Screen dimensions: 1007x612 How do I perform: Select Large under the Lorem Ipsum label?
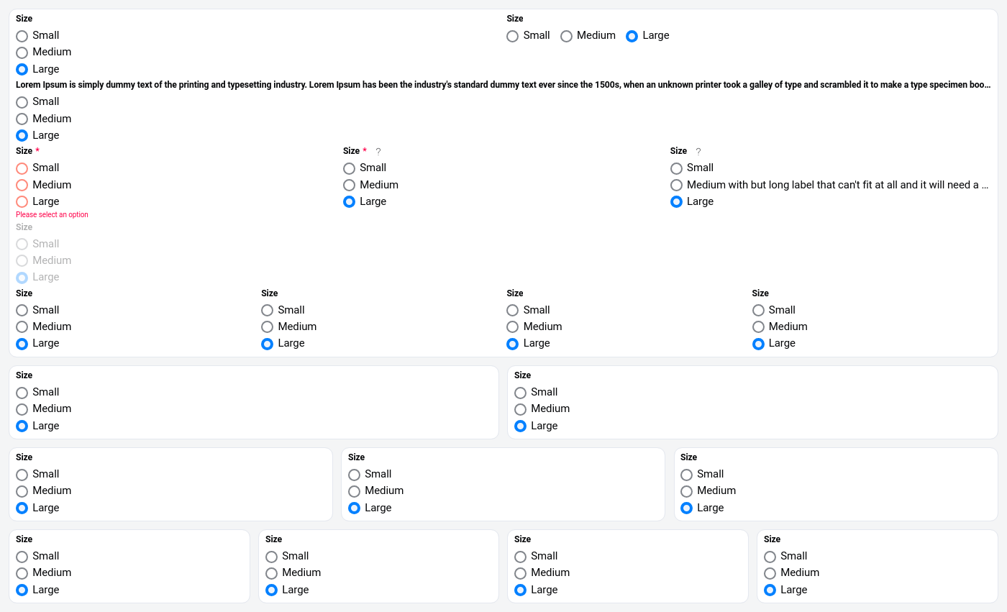pyautogui.click(x=22, y=135)
